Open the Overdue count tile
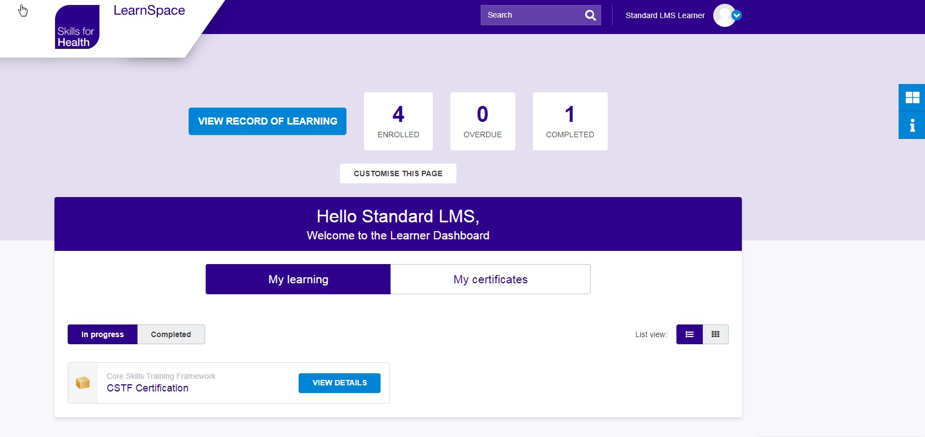Image resolution: width=925 pixels, height=437 pixels. [483, 121]
